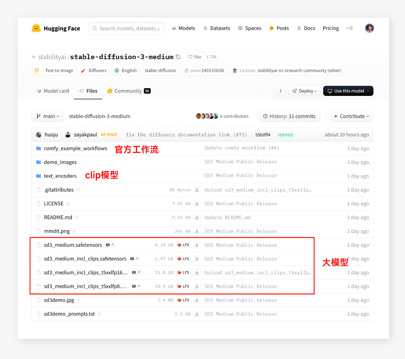Open the Deploy dropdown
405x359 pixels.
(304, 91)
